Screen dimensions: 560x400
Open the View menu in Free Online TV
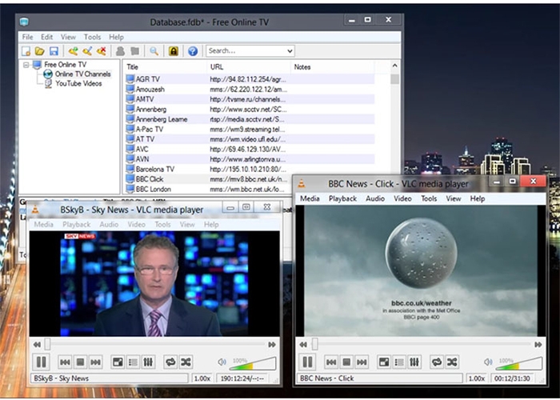coord(68,37)
